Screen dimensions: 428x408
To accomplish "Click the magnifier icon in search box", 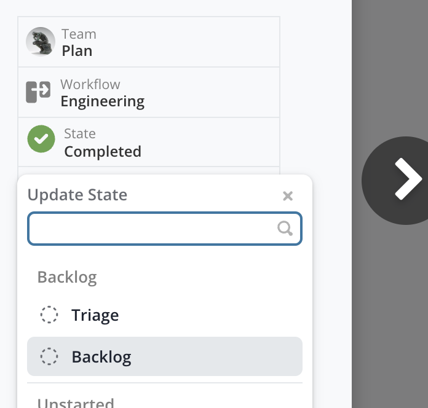I will point(285,229).
